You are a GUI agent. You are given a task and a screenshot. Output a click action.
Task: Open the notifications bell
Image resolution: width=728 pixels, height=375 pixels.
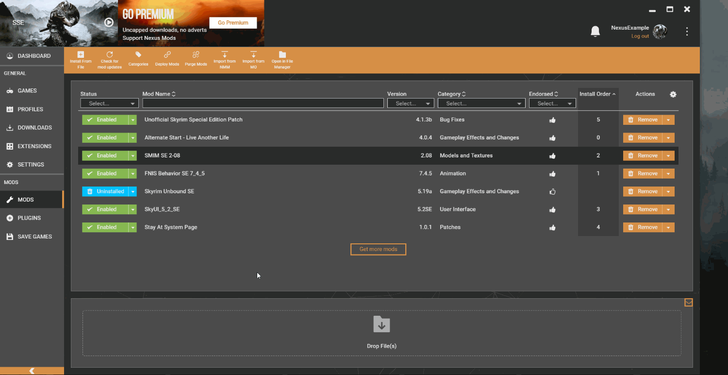tap(595, 32)
